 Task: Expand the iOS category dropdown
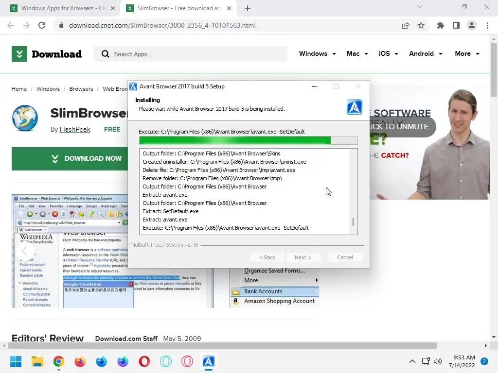tap(388, 53)
